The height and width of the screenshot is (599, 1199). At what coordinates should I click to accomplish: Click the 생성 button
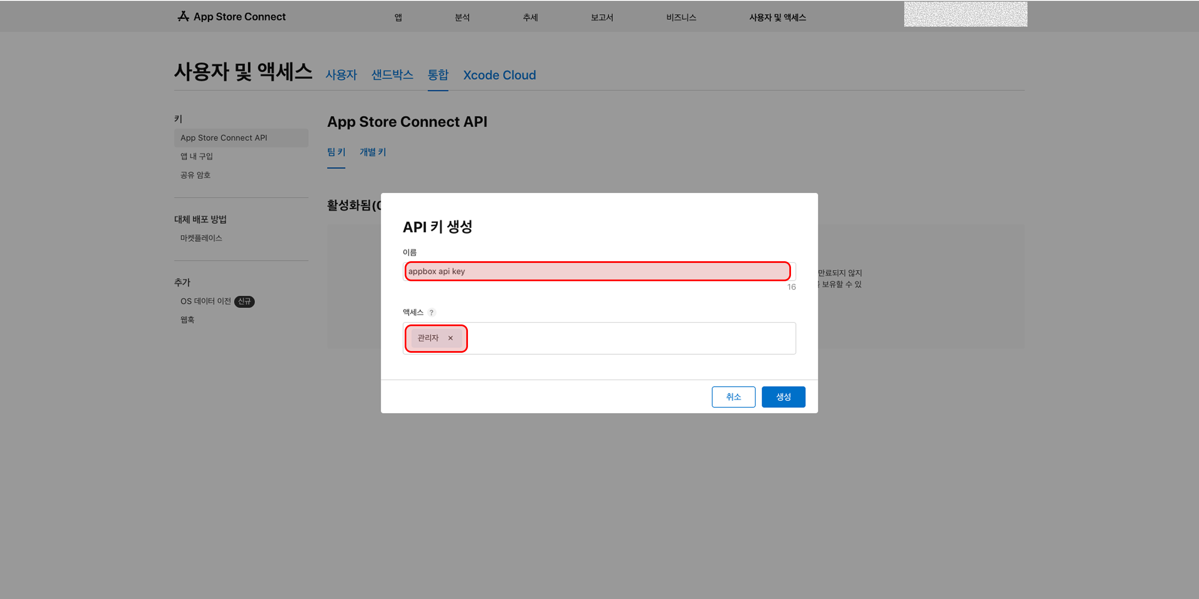pyautogui.click(x=783, y=397)
